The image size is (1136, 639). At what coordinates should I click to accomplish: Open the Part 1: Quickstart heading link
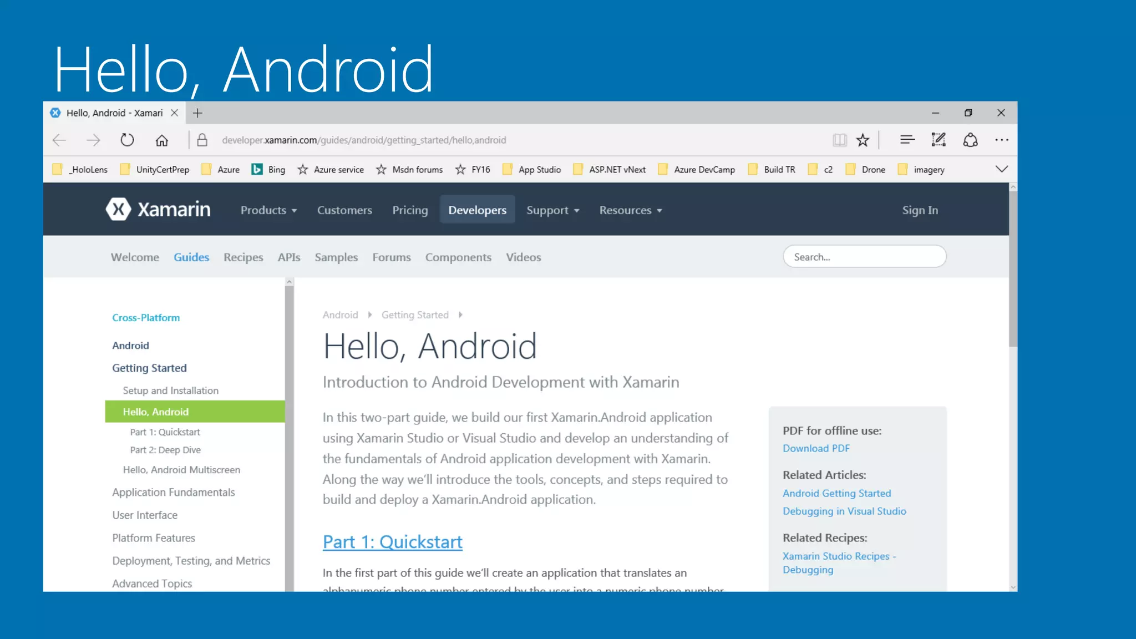(x=392, y=542)
